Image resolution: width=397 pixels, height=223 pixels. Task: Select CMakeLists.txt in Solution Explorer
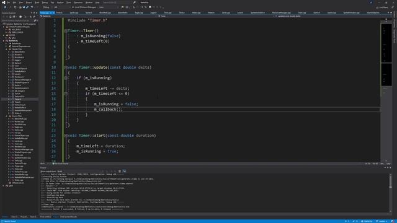(18, 183)
